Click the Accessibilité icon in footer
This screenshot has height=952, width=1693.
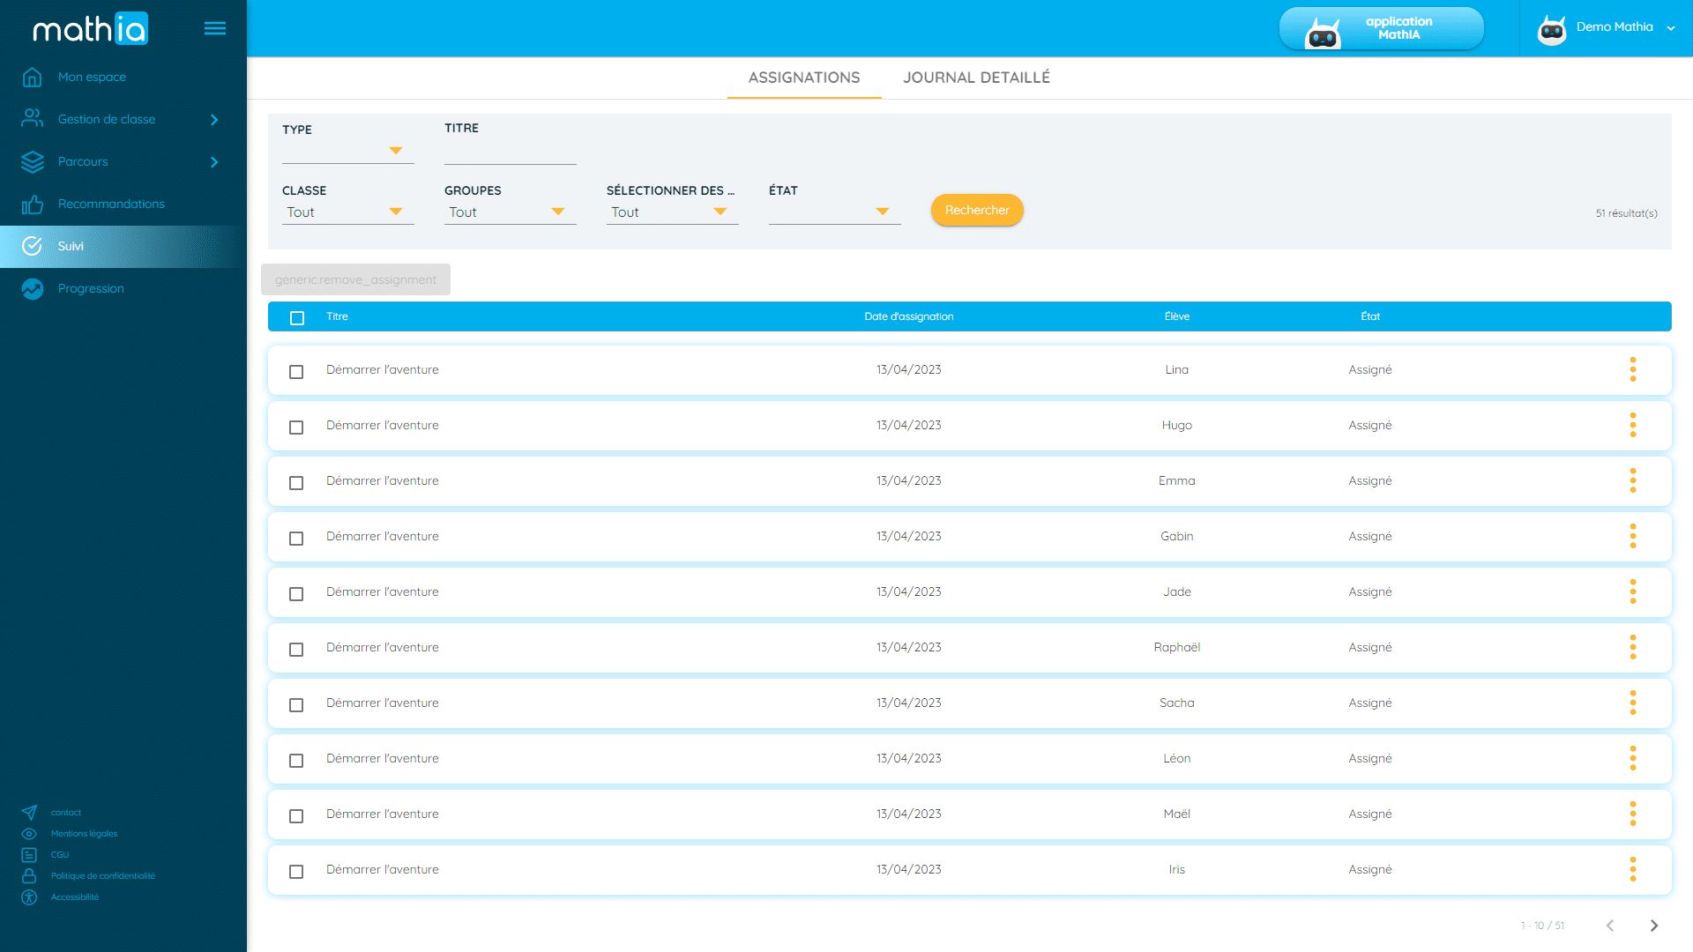(29, 897)
